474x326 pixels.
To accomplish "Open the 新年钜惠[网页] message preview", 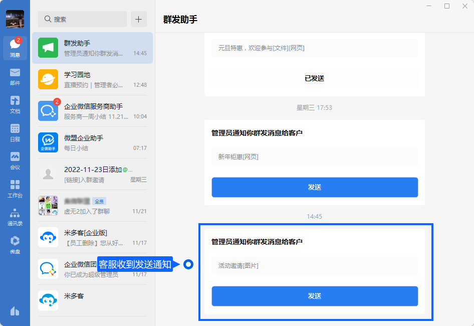I will point(315,157).
